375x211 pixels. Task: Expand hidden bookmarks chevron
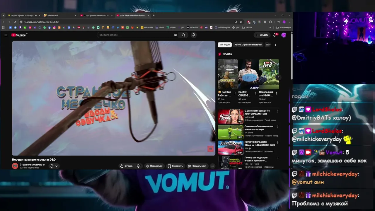click(270, 28)
